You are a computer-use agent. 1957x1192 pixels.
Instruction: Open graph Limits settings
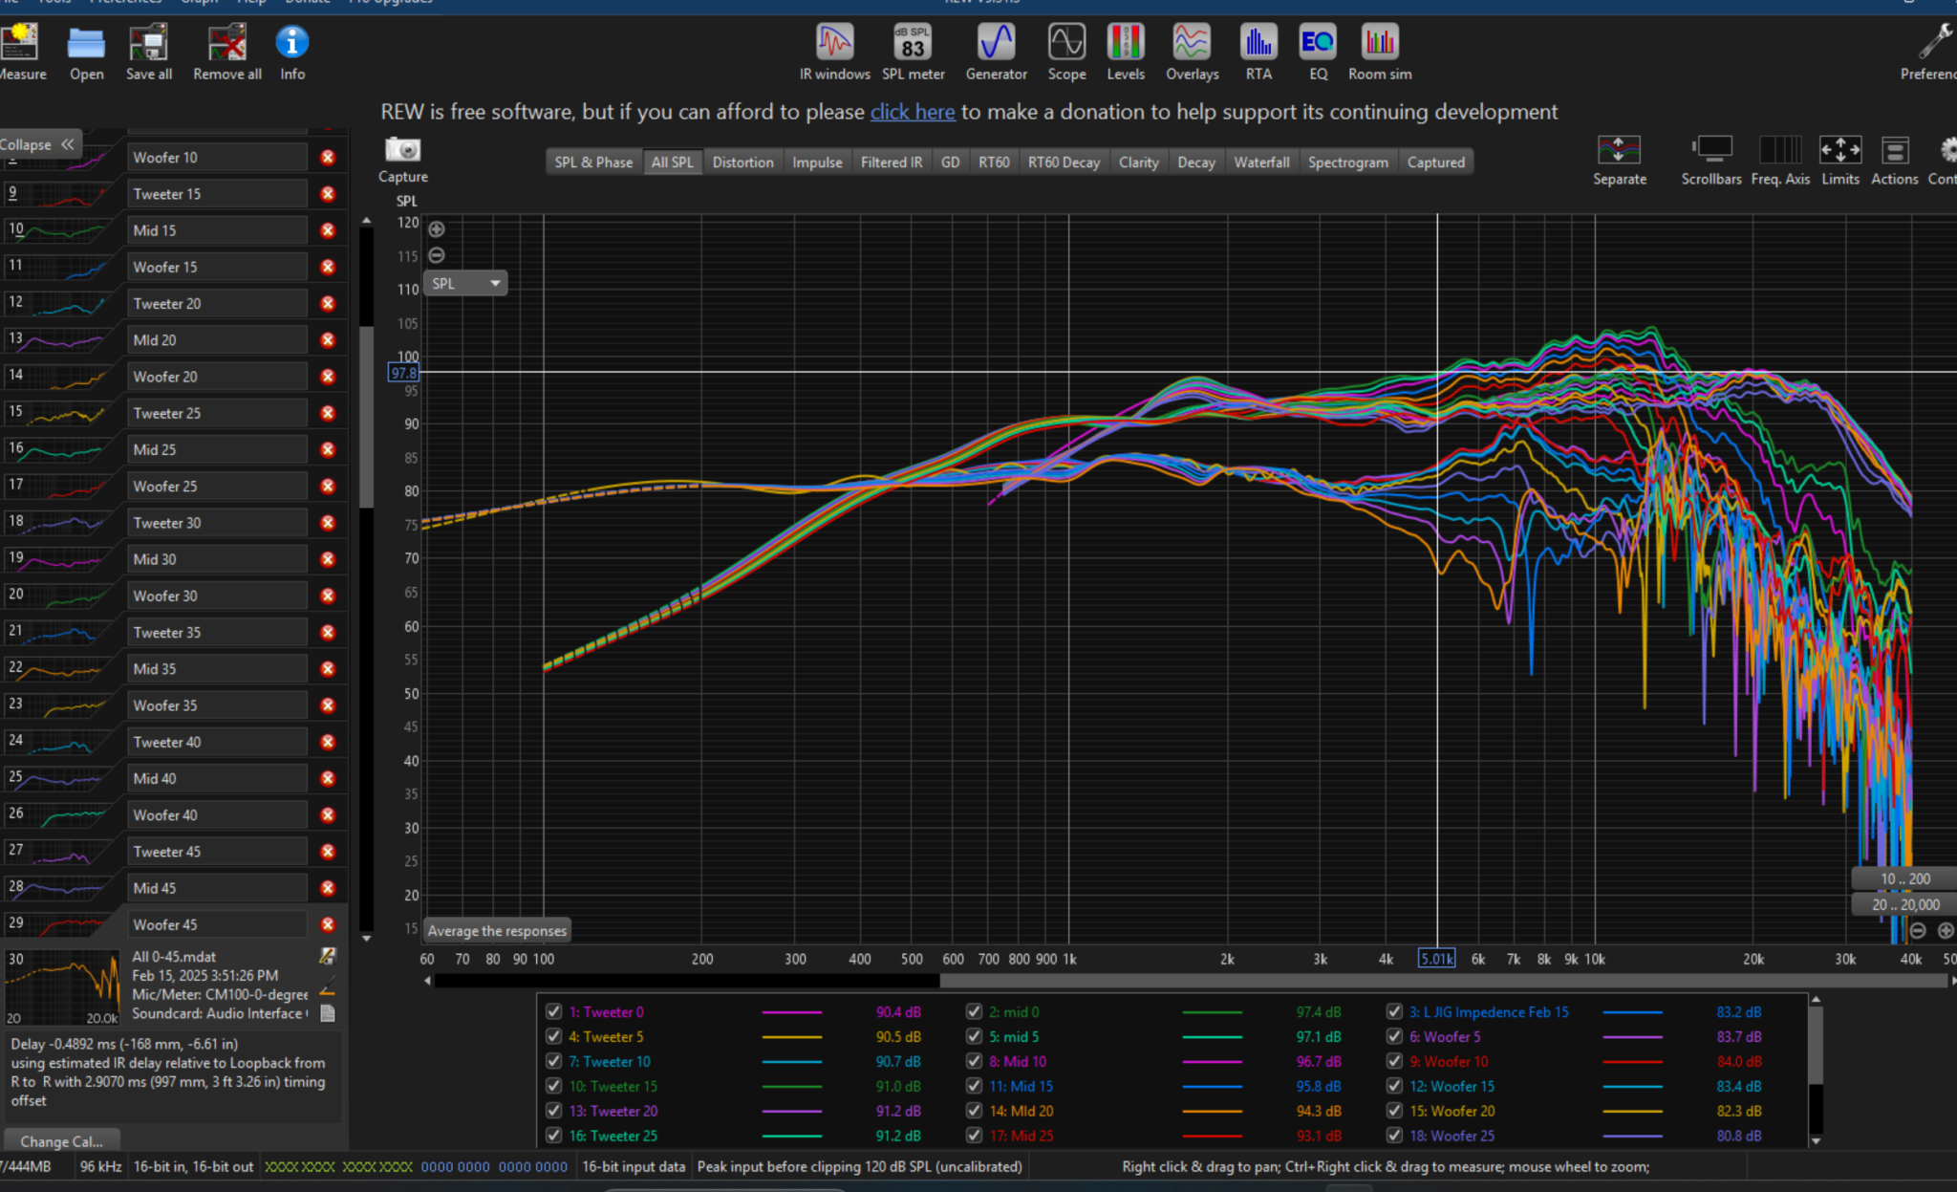coord(1839,161)
